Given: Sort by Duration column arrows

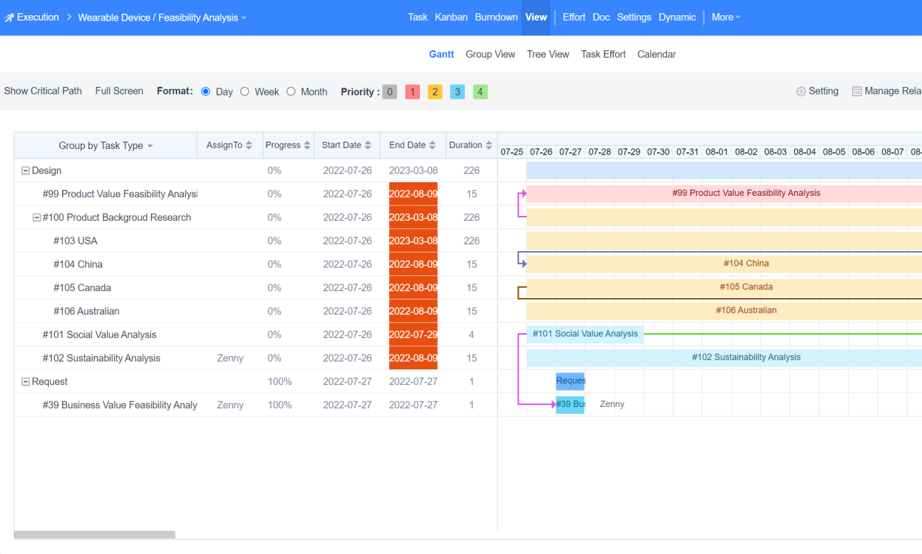Looking at the screenshot, I should [489, 146].
